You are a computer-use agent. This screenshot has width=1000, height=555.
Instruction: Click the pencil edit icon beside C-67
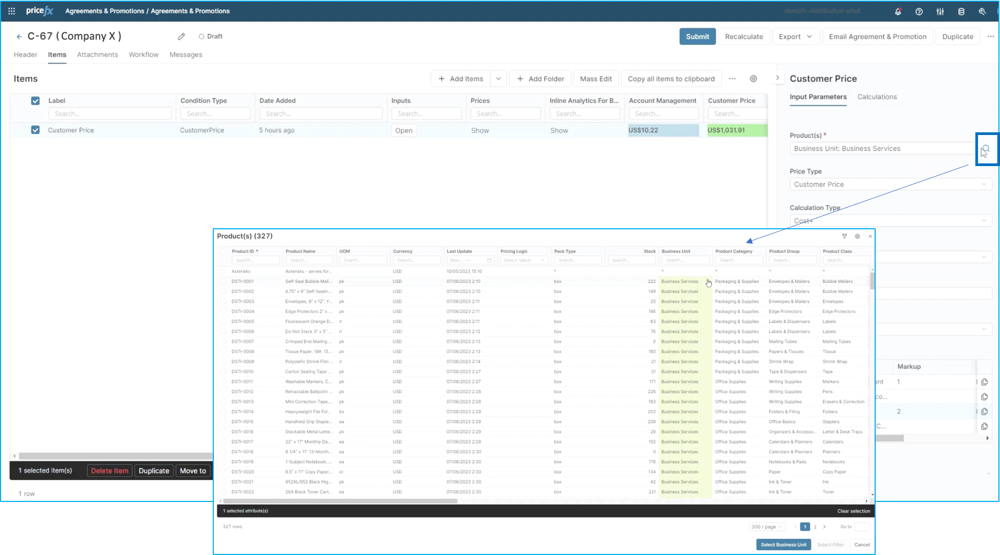pos(182,36)
